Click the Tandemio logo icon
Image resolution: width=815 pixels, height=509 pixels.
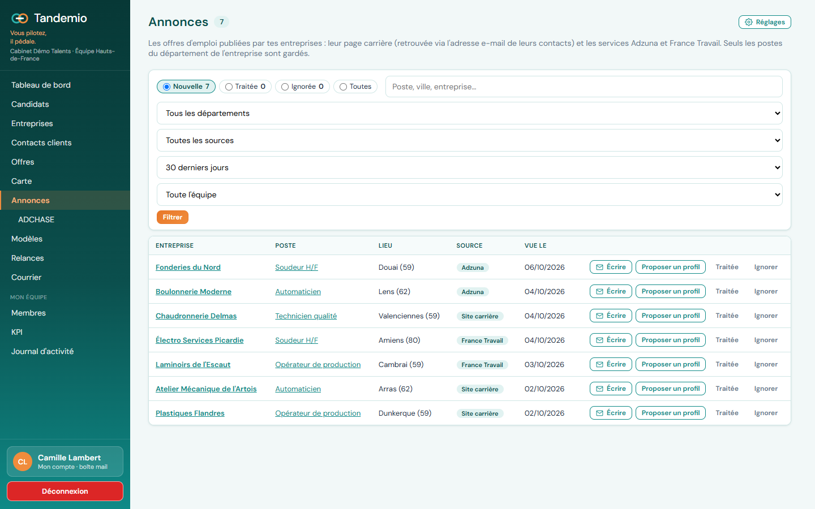20,18
